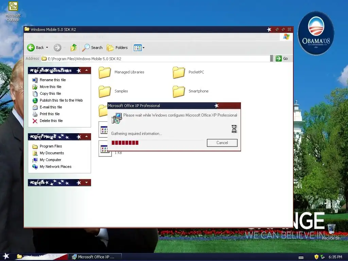Click the red installation progress bar
This screenshot has height=261, width=348.
coord(125,143)
